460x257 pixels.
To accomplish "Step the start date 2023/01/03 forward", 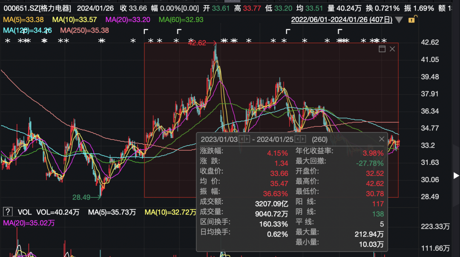I will coord(247,139).
